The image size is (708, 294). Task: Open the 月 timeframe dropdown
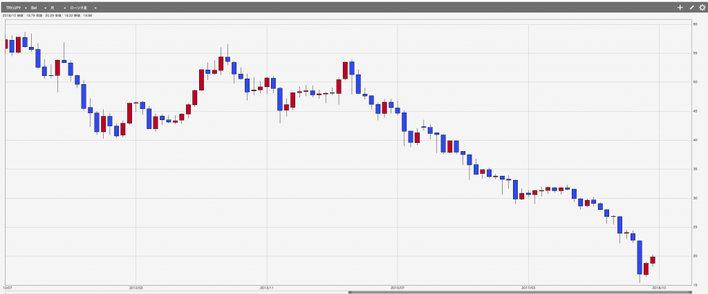pyautogui.click(x=58, y=8)
